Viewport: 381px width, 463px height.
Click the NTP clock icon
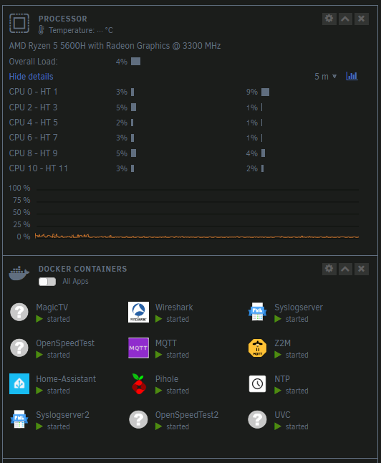257,384
